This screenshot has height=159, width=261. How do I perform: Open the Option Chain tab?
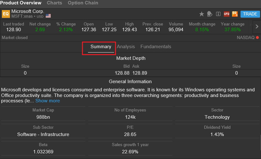[83, 3]
